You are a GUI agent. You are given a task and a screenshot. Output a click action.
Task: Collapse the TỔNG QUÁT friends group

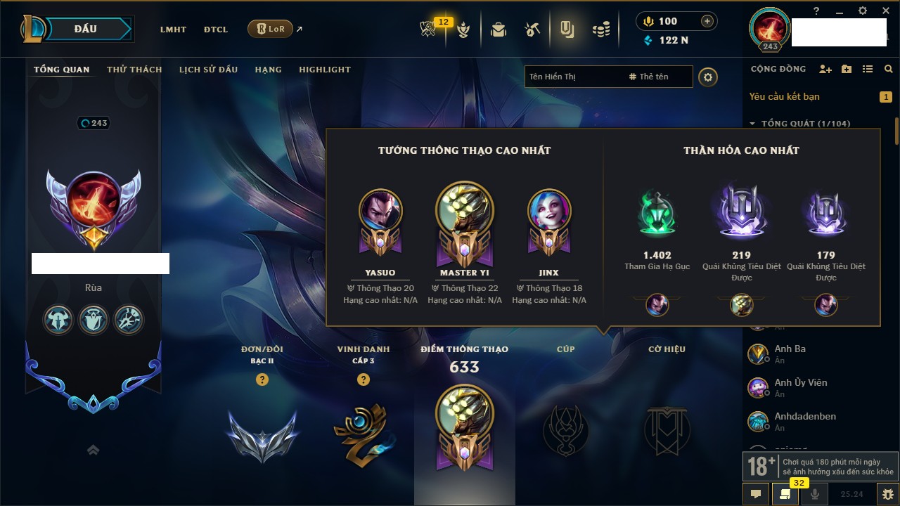pos(752,124)
